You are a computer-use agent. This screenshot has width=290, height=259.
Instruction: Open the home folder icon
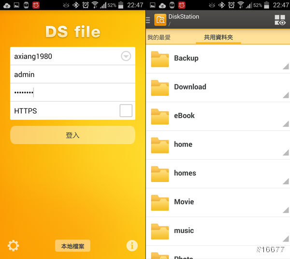(160, 145)
